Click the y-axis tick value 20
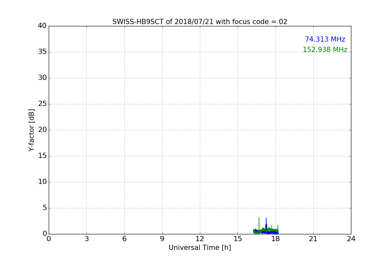Image resolution: width=390 pixels, height=260 pixels. point(42,130)
